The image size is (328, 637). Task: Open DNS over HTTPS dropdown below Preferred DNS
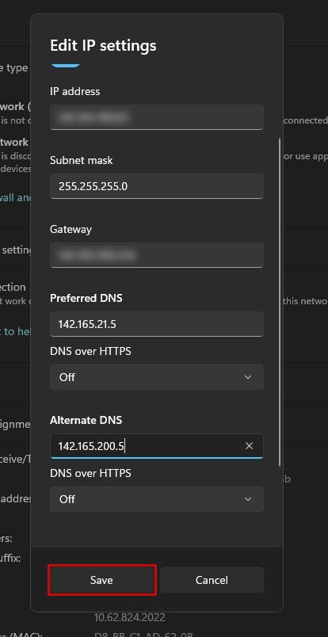coord(157,377)
